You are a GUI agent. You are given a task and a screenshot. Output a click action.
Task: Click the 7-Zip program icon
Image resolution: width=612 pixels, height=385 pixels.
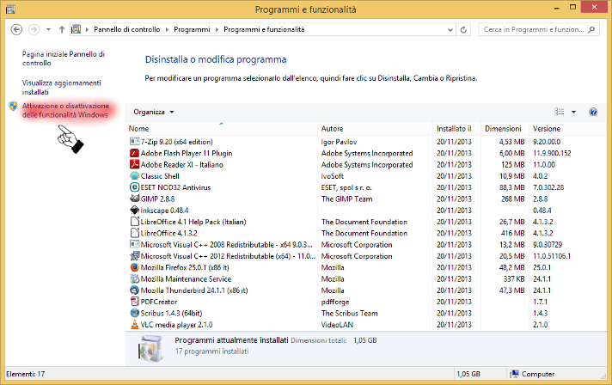coord(135,141)
